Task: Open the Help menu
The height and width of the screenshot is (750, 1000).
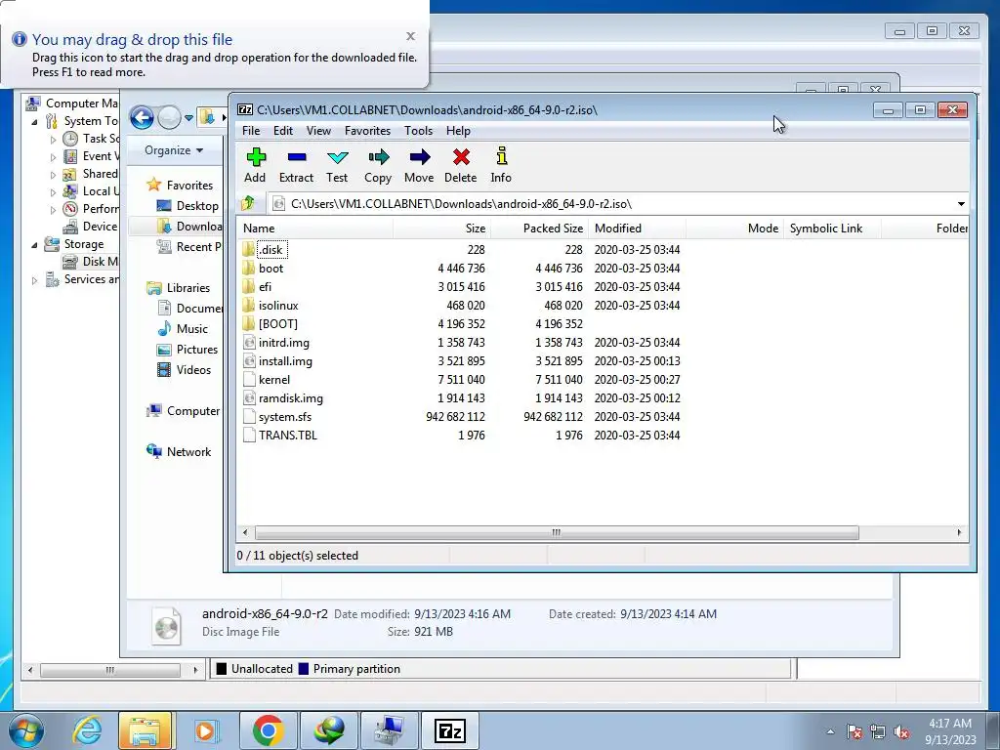Action: [x=458, y=131]
